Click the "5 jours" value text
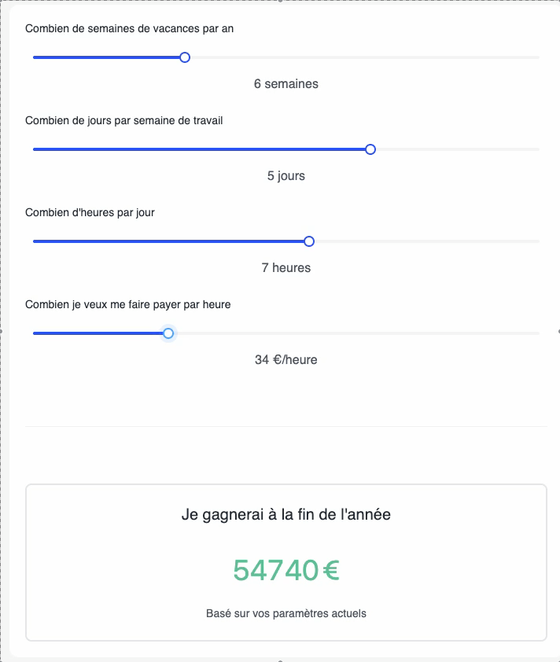The image size is (560, 662). [x=286, y=176]
